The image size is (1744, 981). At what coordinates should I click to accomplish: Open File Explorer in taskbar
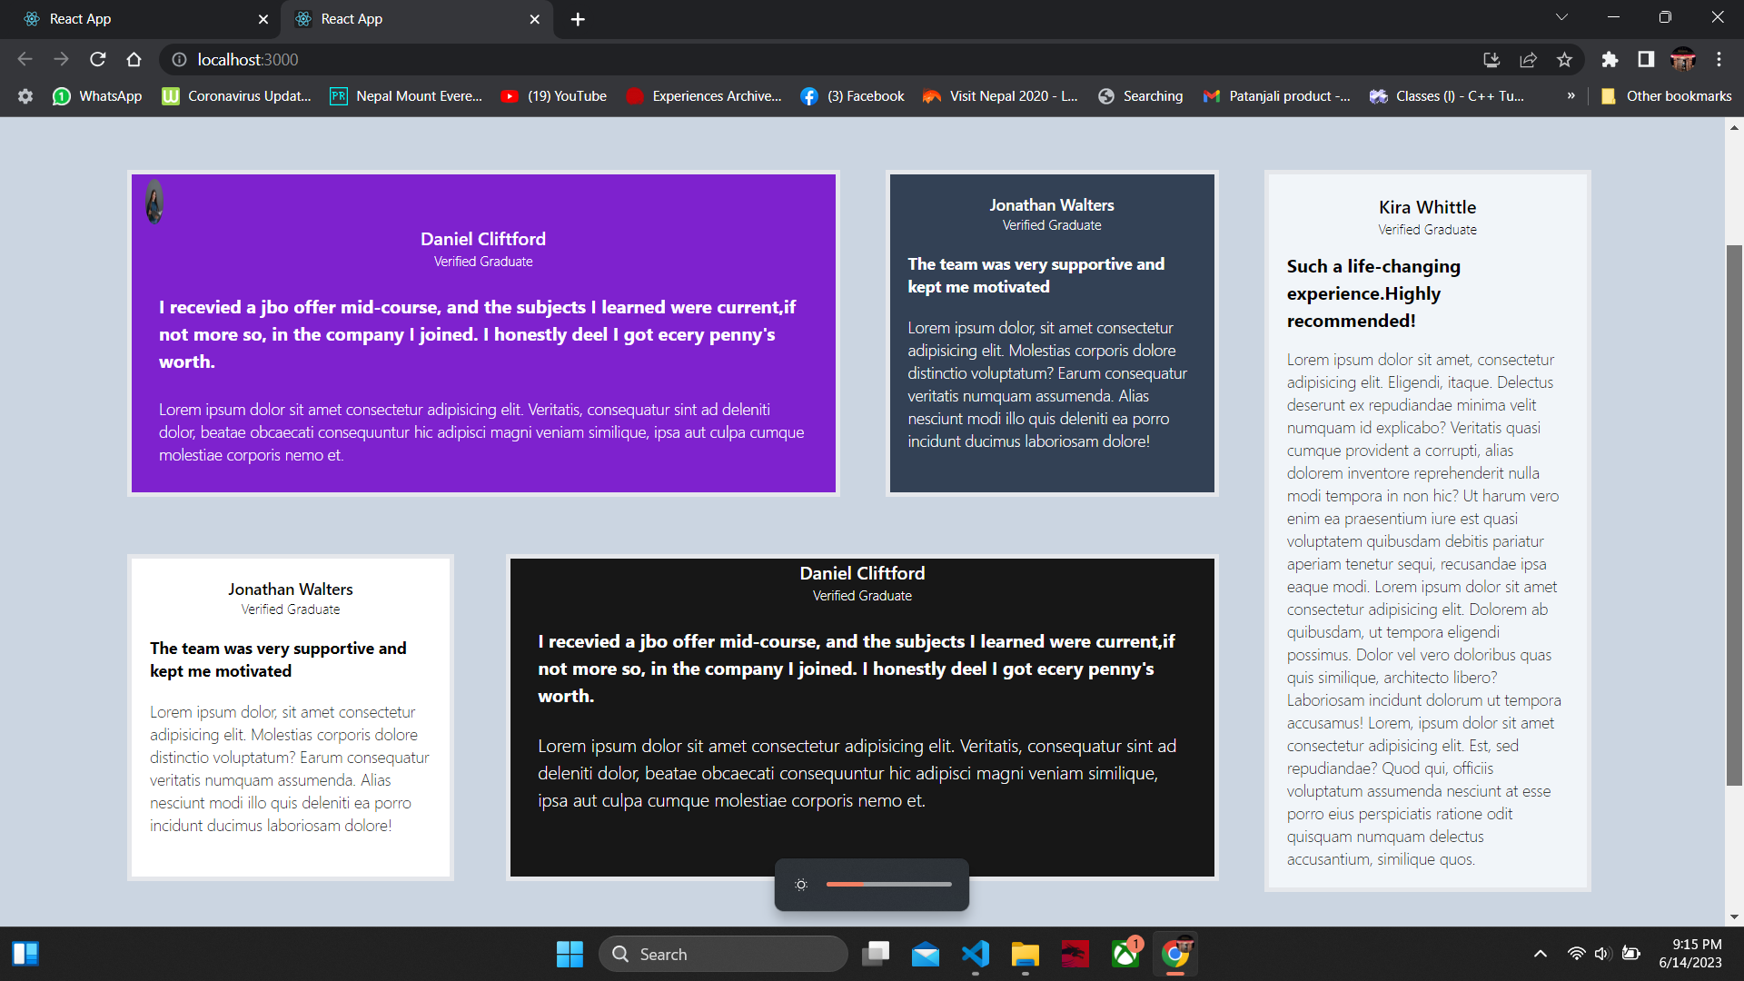pyautogui.click(x=1026, y=954)
